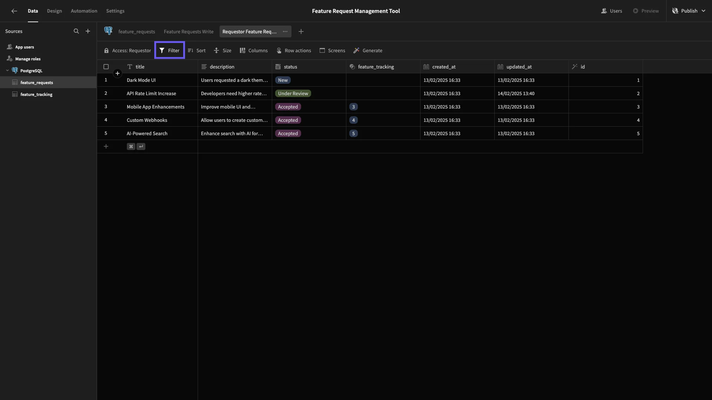Select the Dark Mode UI title cell
This screenshot has width=712, height=400.
coord(161,80)
